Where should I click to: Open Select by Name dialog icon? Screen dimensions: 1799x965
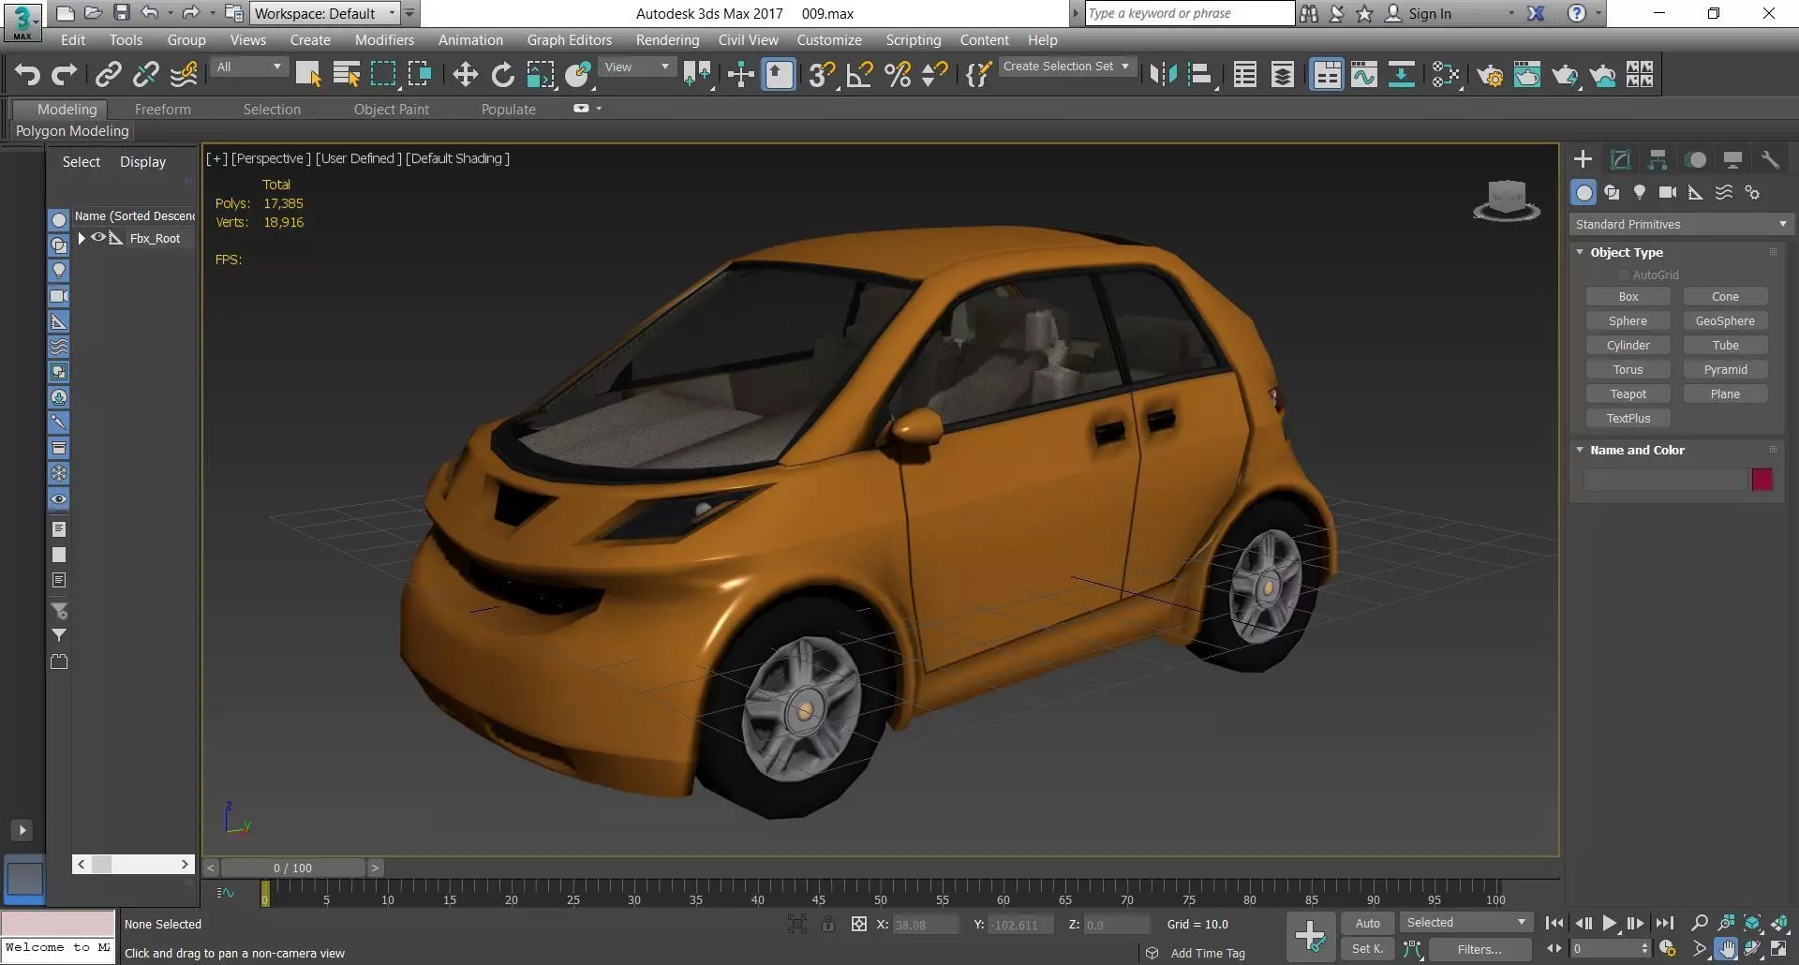[x=347, y=75]
